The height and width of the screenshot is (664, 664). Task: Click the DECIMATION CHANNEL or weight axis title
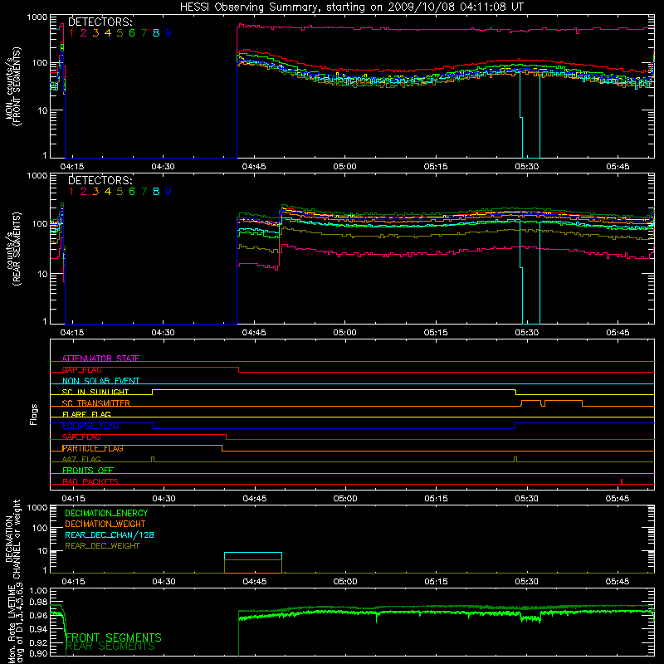[x=12, y=539]
